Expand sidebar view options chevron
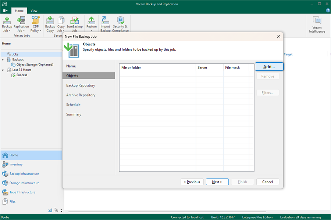 pos(61,210)
